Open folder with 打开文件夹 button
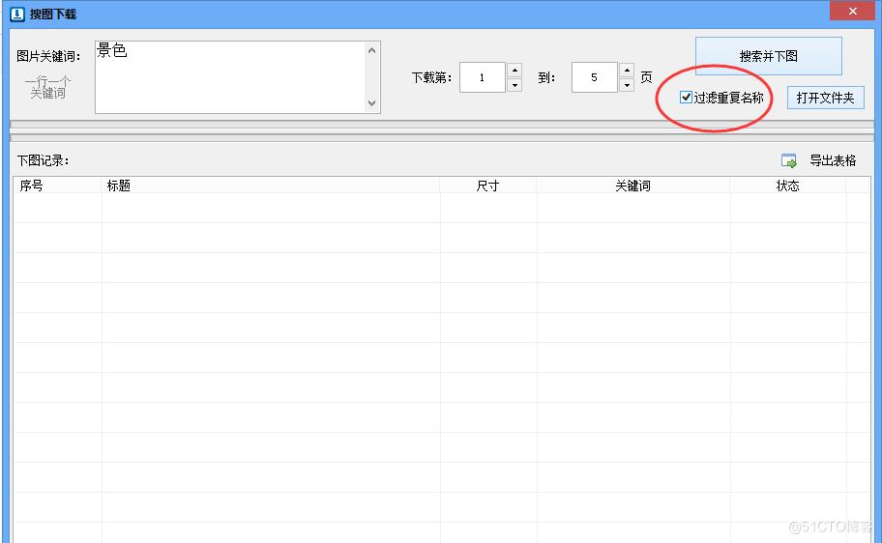 [825, 98]
